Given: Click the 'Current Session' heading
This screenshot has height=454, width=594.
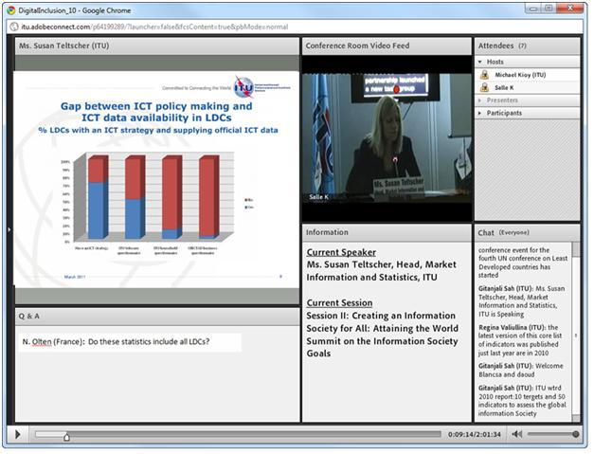Looking at the screenshot, I should 339,302.
